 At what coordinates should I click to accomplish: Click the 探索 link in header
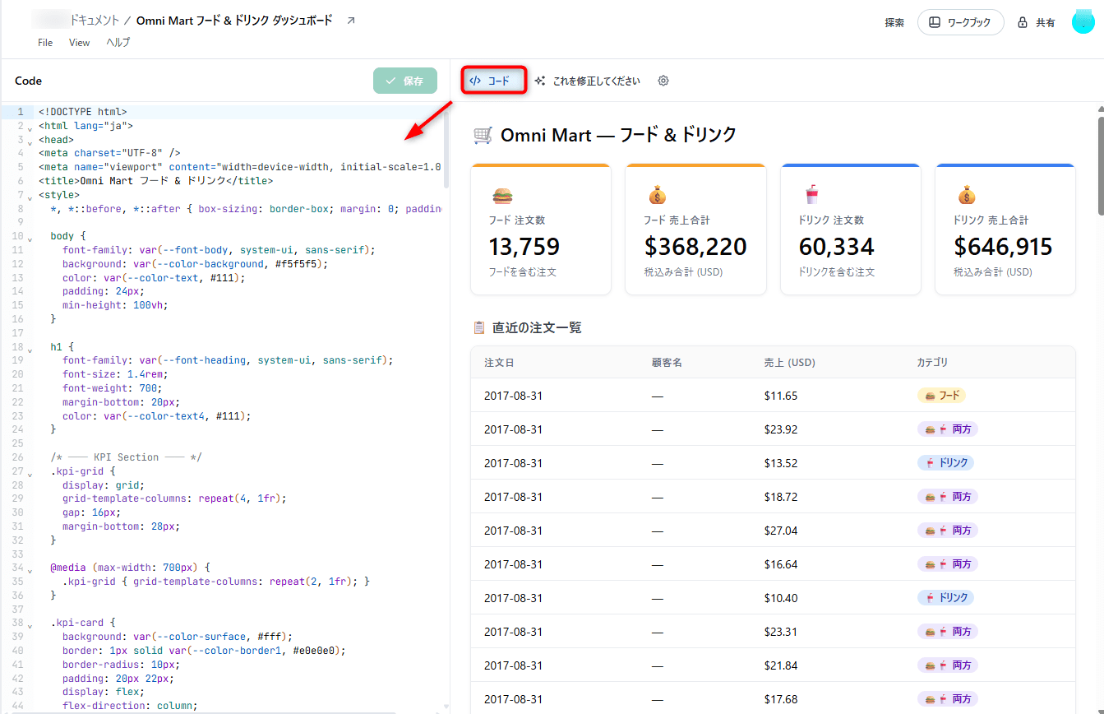(894, 23)
